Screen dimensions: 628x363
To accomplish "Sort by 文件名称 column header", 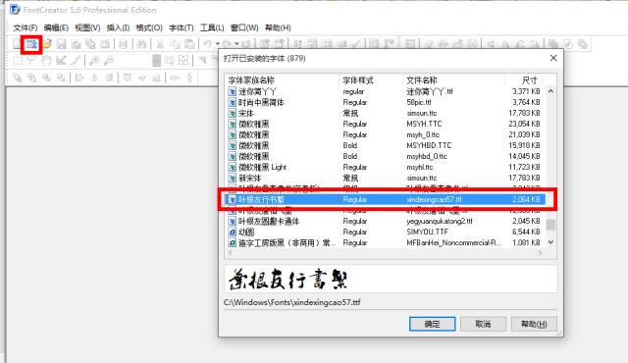I will coord(453,80).
